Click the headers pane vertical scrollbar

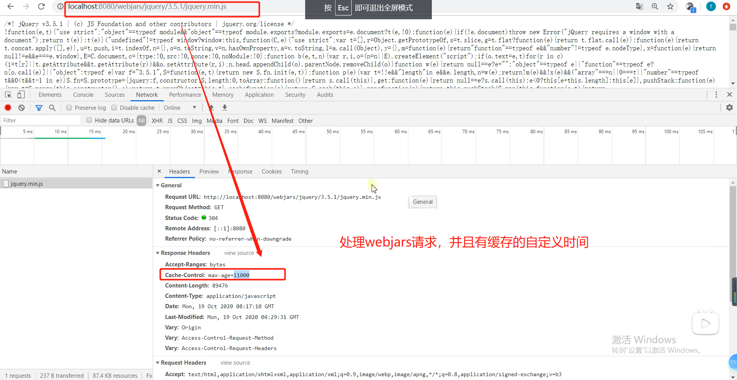click(x=733, y=279)
